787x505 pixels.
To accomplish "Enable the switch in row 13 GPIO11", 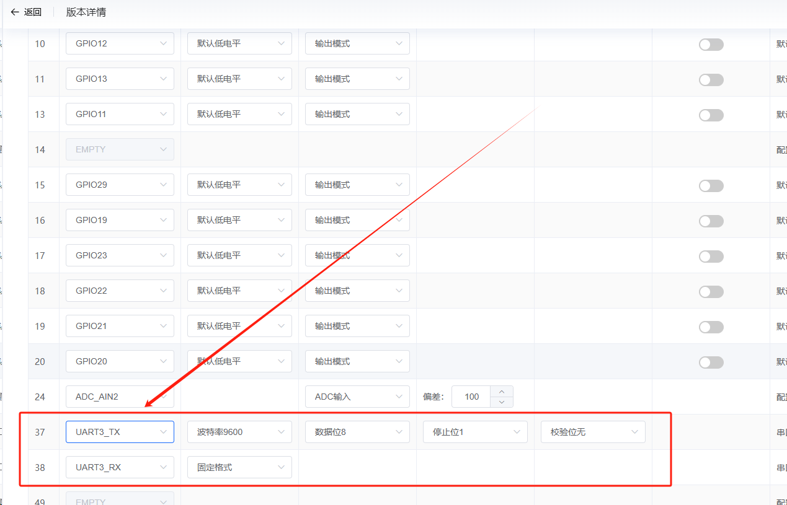I will pyautogui.click(x=711, y=115).
